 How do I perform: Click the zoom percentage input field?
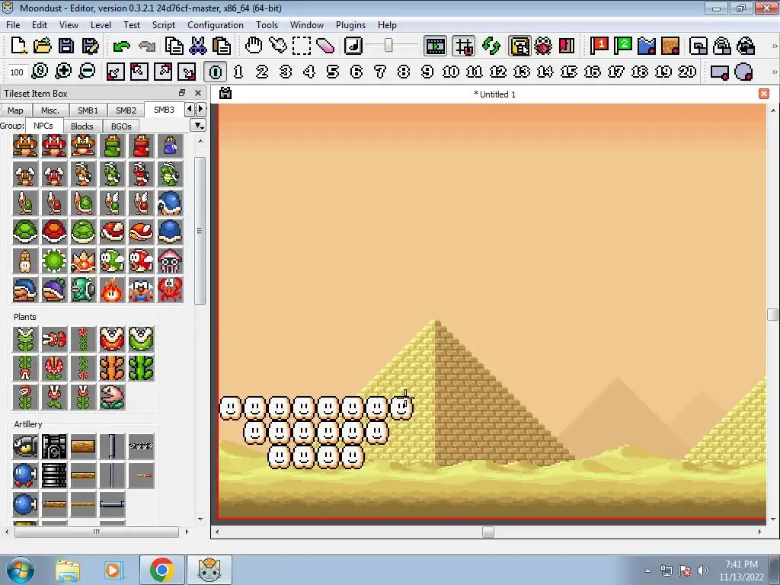click(17, 72)
